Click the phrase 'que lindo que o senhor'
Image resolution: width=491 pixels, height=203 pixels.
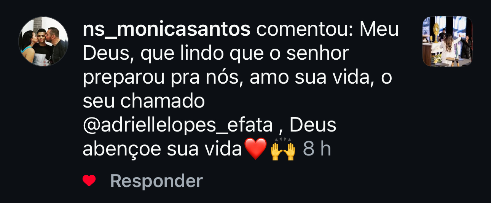[245, 54]
